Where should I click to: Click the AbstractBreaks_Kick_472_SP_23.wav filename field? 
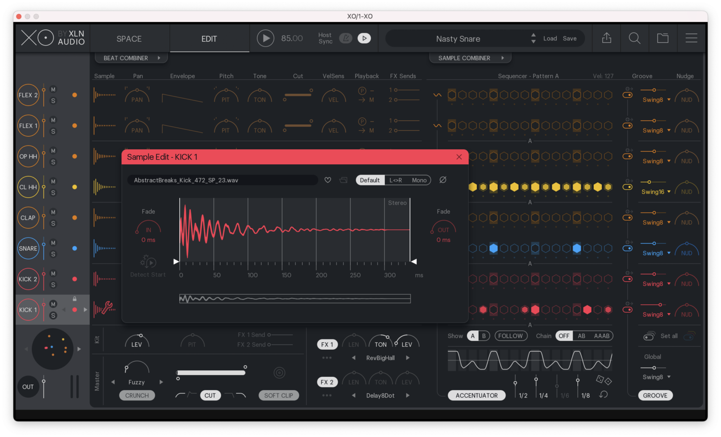pyautogui.click(x=222, y=180)
